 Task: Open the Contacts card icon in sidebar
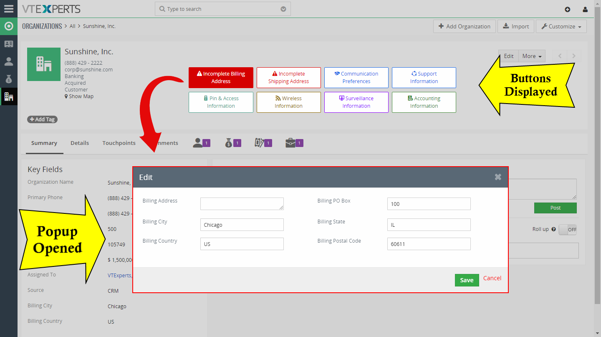click(x=9, y=44)
